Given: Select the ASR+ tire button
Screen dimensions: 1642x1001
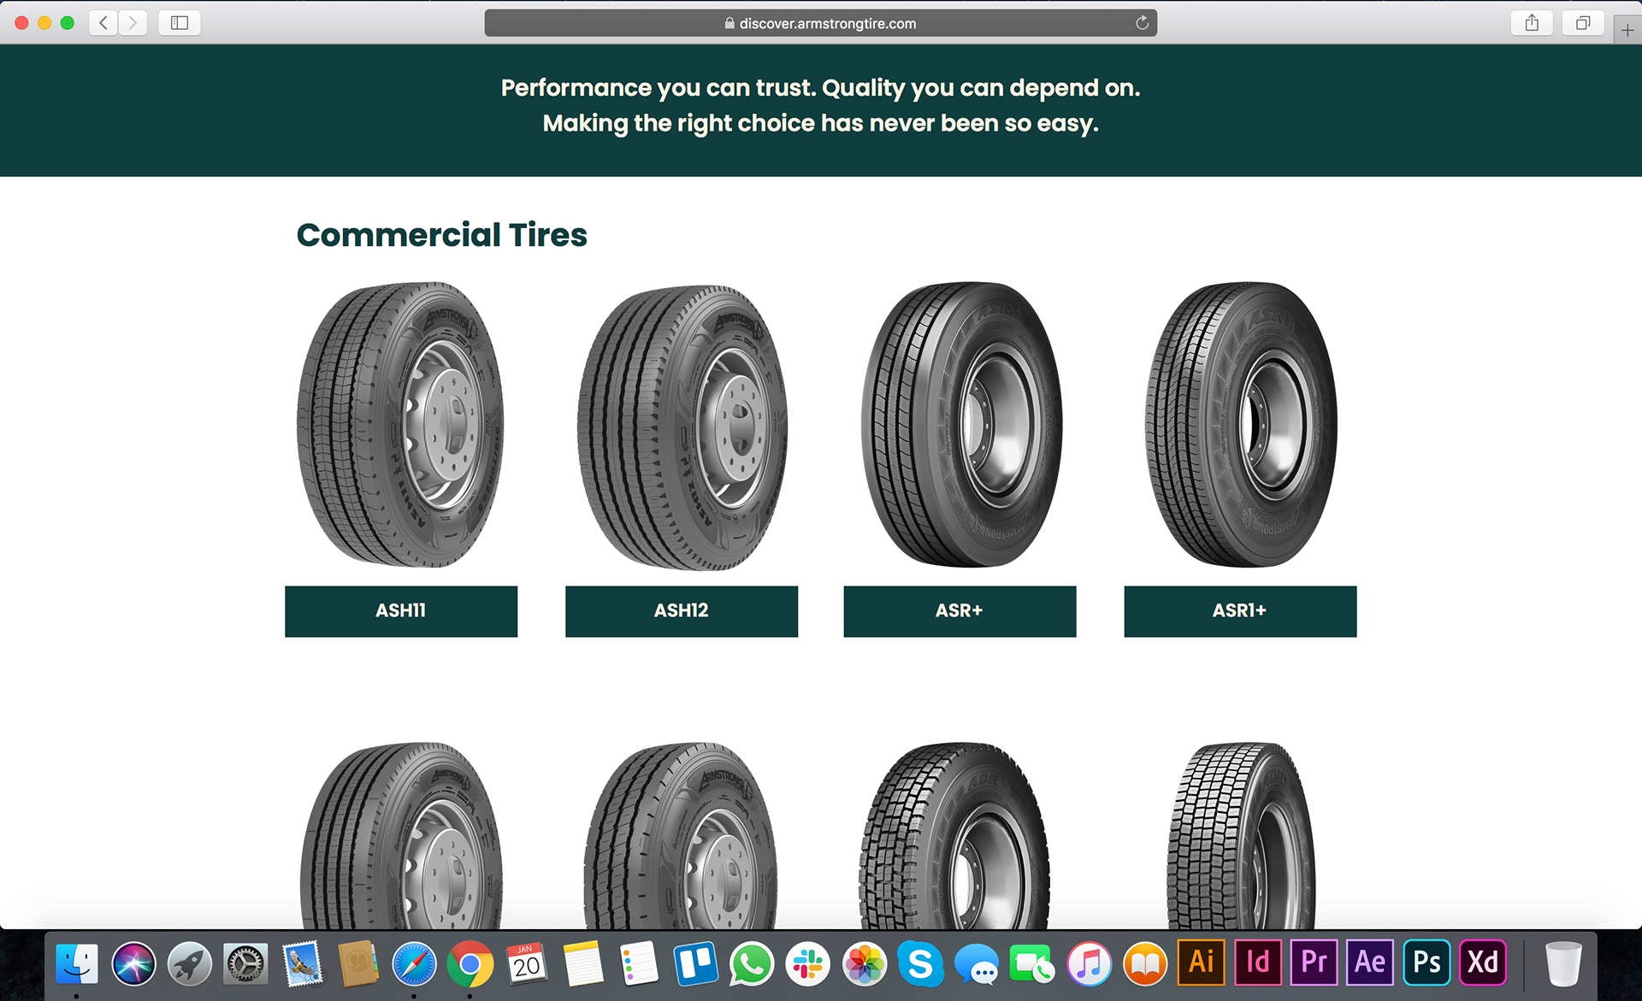Looking at the screenshot, I should pyautogui.click(x=960, y=611).
